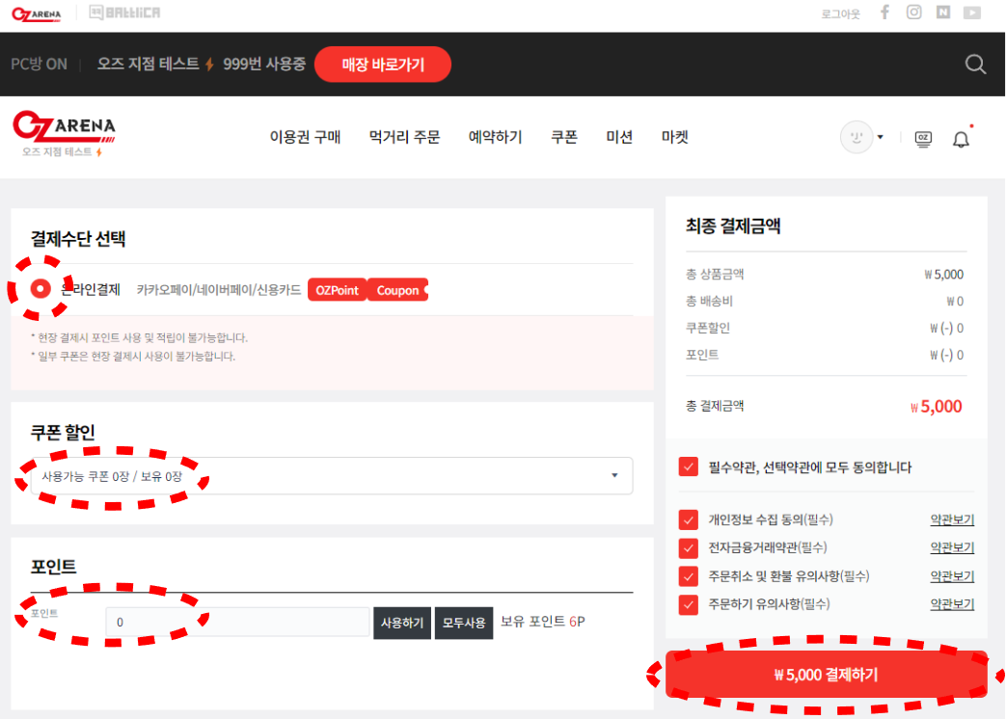
Task: Toggle the agree-to-all terms checkbox
Action: (688, 467)
